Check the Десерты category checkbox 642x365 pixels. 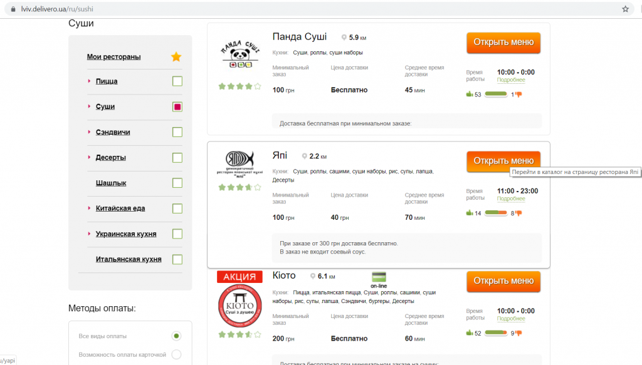pos(177,158)
